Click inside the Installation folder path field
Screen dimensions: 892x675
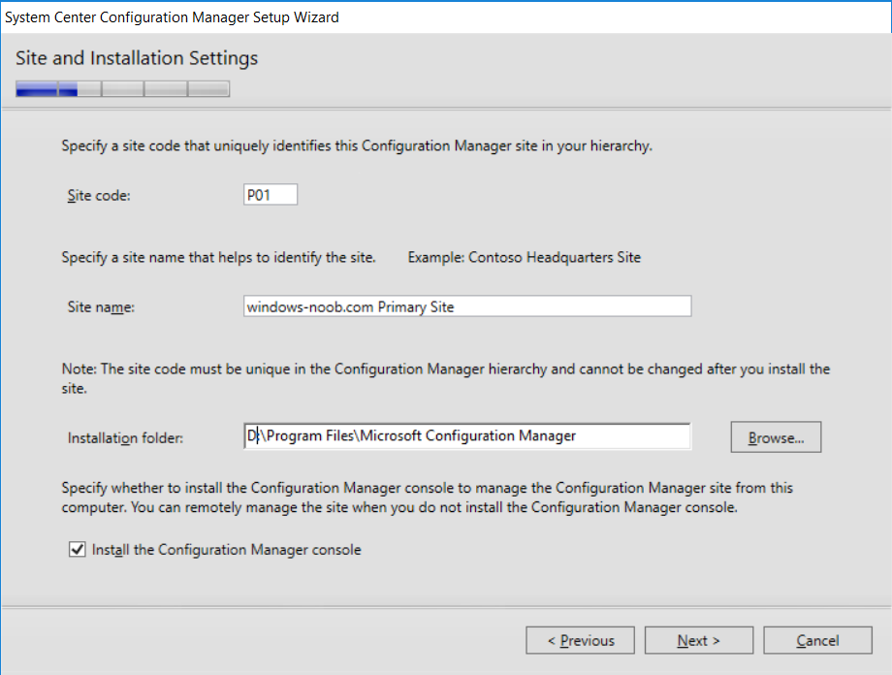pos(467,436)
